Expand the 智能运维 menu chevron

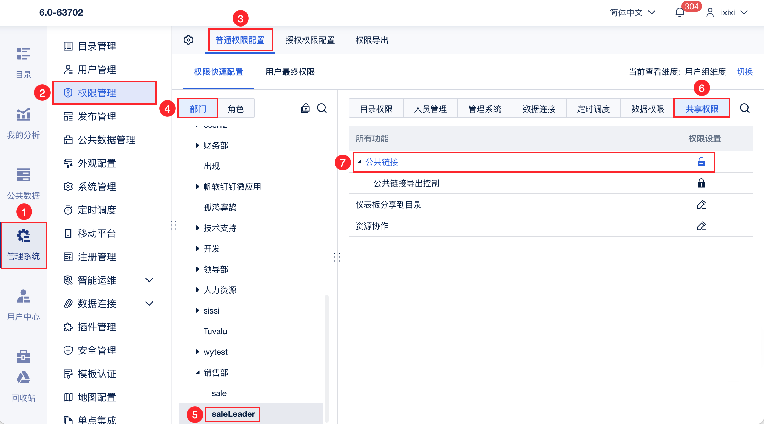tap(149, 280)
